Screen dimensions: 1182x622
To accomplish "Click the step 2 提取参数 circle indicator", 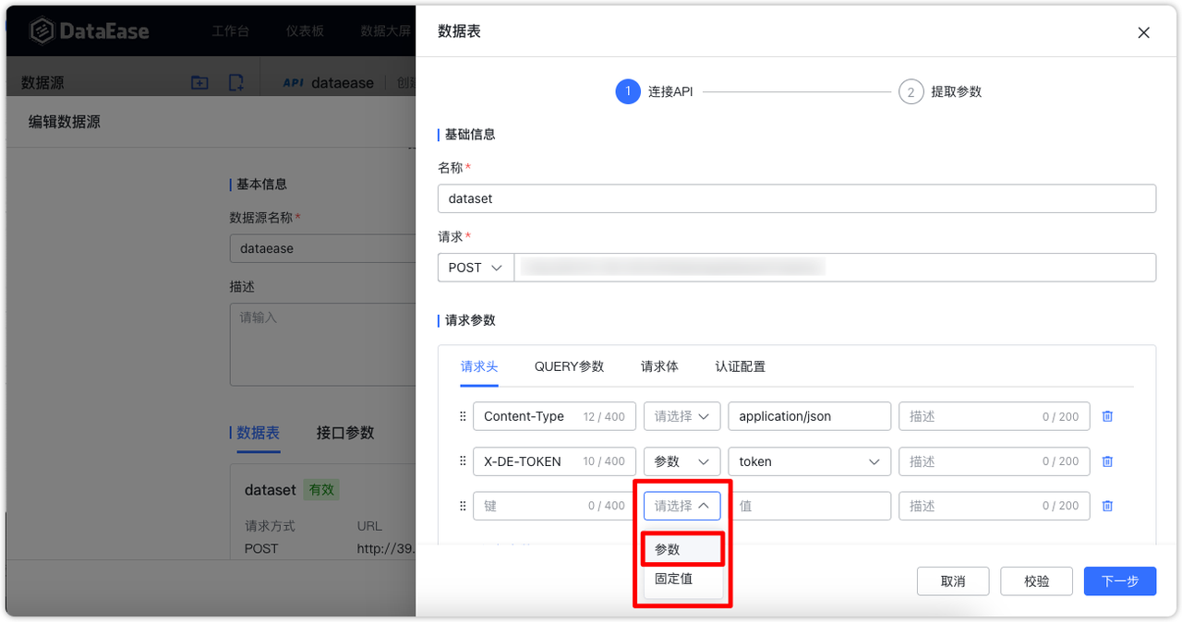I will coord(911,91).
